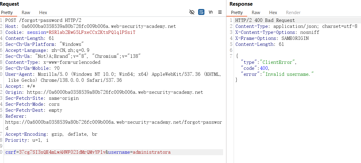Click the Sec-Fetch-Mode: cors header
This screenshot has width=361, height=163.
click(x=32, y=104)
